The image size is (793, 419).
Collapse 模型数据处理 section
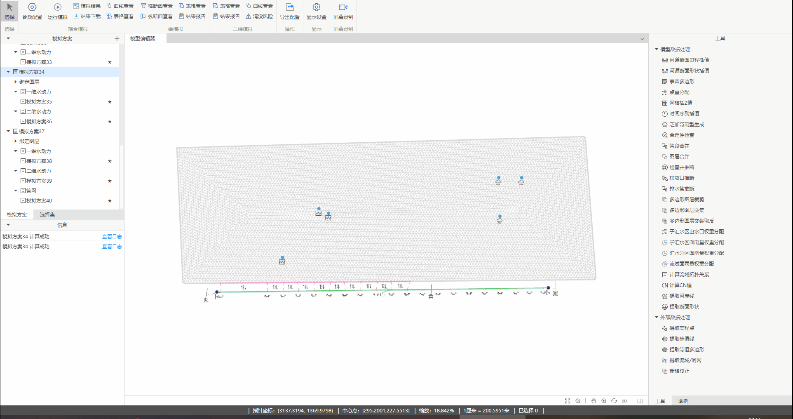[657, 49]
